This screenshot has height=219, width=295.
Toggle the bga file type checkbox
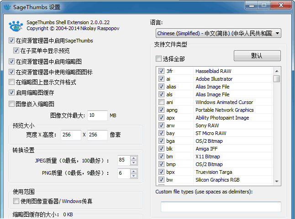[161, 141]
